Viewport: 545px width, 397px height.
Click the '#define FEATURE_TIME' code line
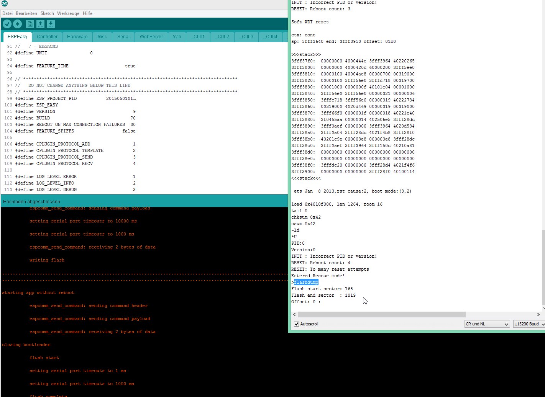[76, 66]
